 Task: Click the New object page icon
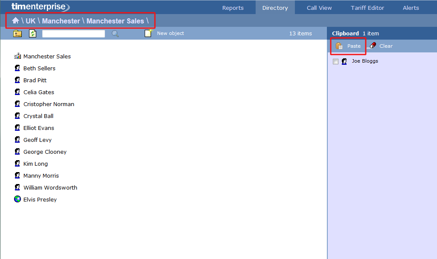click(149, 33)
